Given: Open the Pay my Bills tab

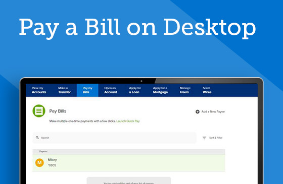Looking at the screenshot, I should (87, 90).
